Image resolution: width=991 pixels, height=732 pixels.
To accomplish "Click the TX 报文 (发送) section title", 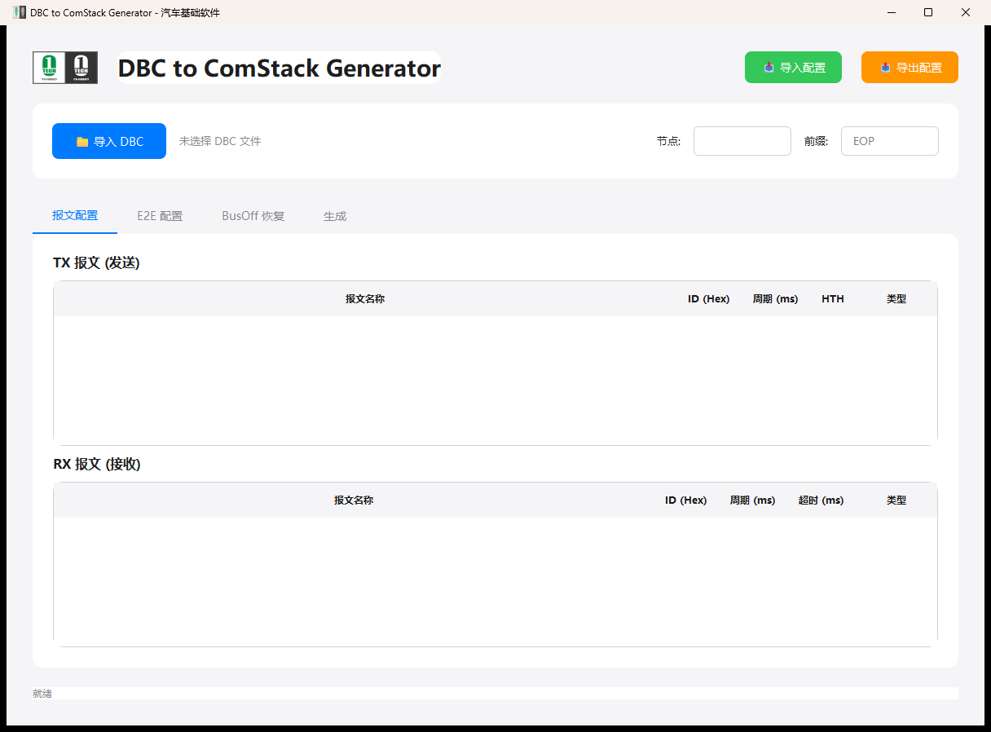I will click(x=97, y=263).
